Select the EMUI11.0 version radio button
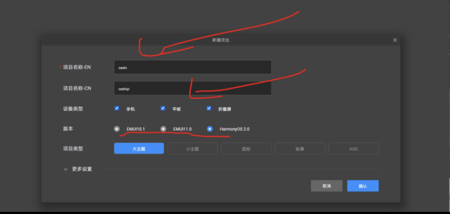The height and width of the screenshot is (214, 450). (163, 129)
